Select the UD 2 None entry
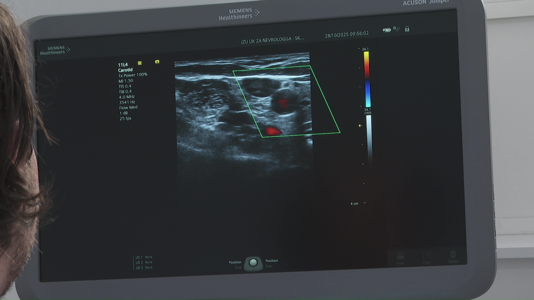Viewport: 534px width, 300px height. [x=144, y=262]
